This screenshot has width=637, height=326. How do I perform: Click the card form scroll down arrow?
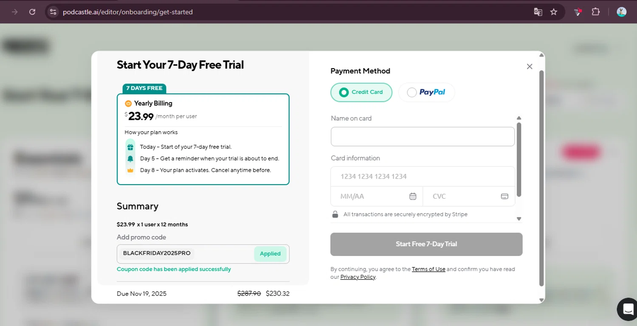(519, 219)
